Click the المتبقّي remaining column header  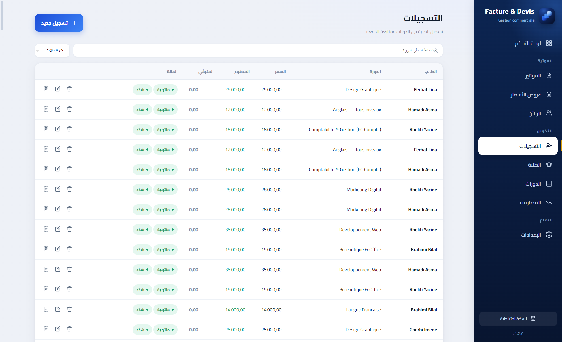[206, 72]
